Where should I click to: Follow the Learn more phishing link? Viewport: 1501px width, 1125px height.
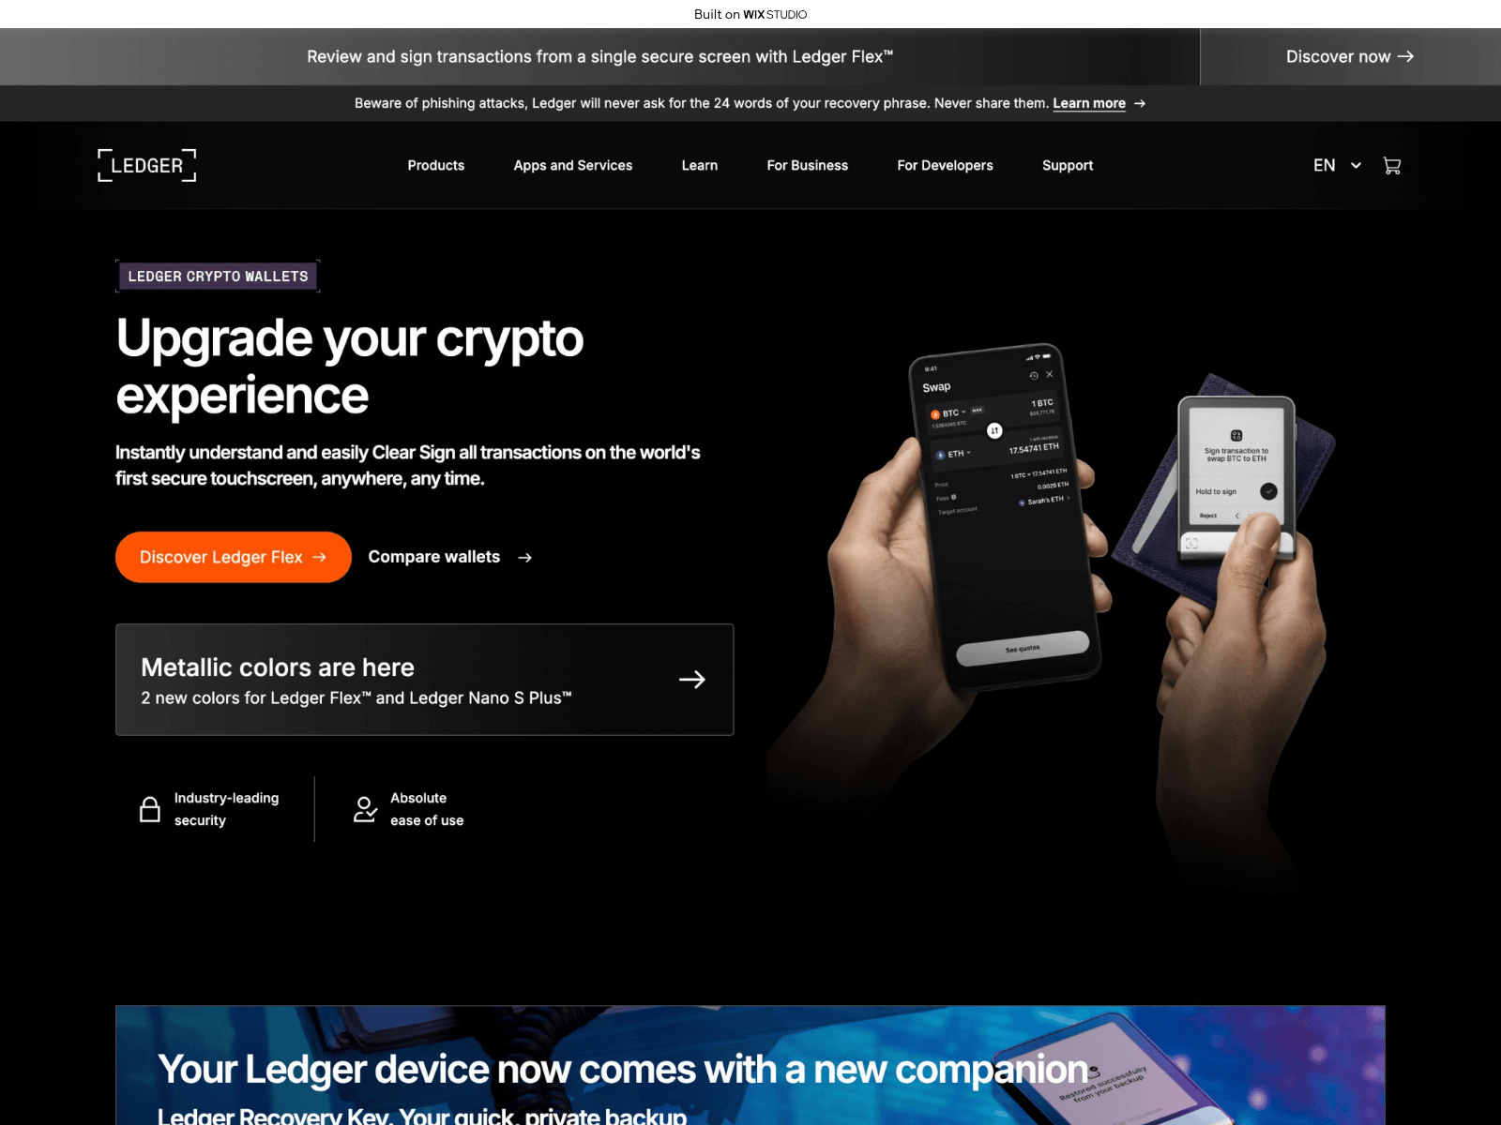[x=1089, y=103]
